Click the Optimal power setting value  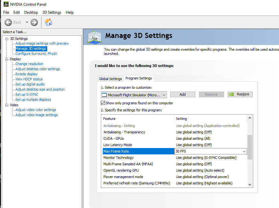coord(202,177)
